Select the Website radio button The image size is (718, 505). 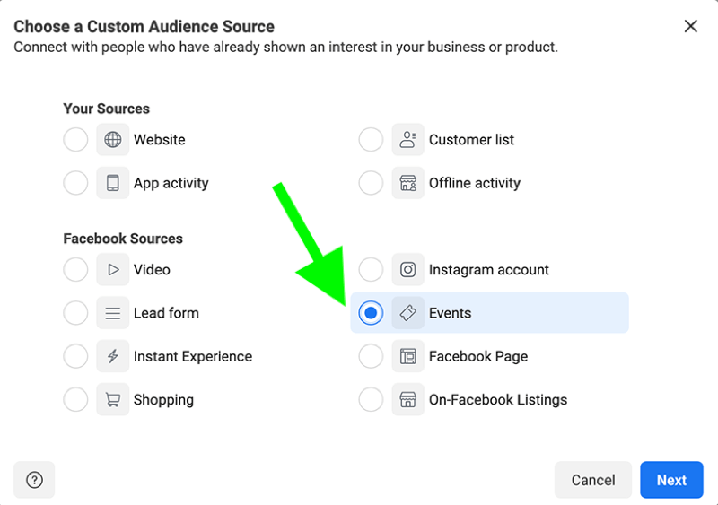coord(75,139)
